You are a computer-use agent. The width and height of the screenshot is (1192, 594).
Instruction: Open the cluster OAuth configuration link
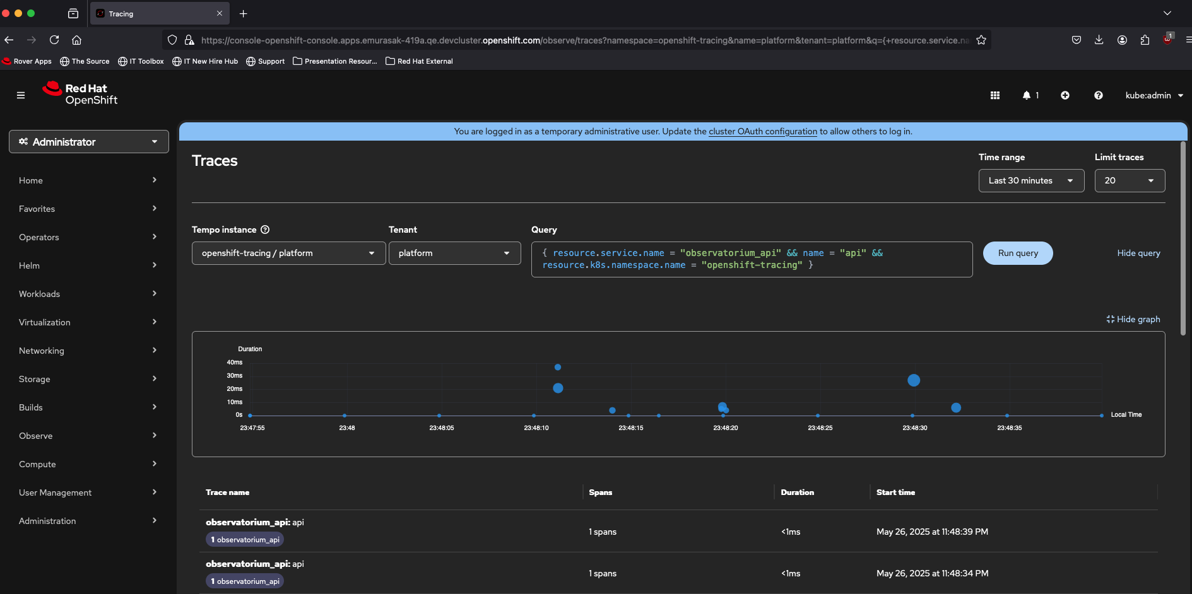click(762, 131)
